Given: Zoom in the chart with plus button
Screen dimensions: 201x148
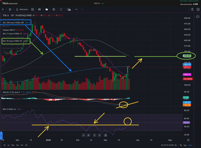Looking at the screenshot, I should point(88,135).
